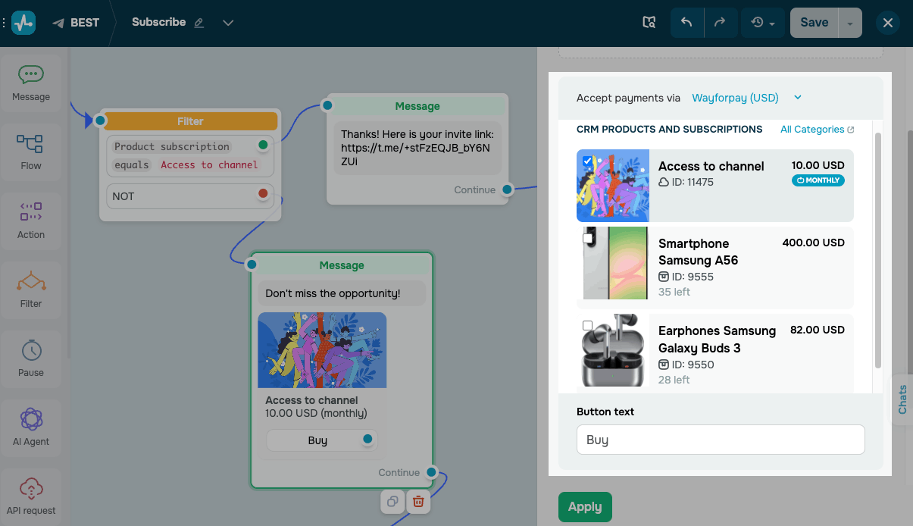Open the All Categories link
Image resolution: width=913 pixels, height=526 pixels.
coord(817,130)
